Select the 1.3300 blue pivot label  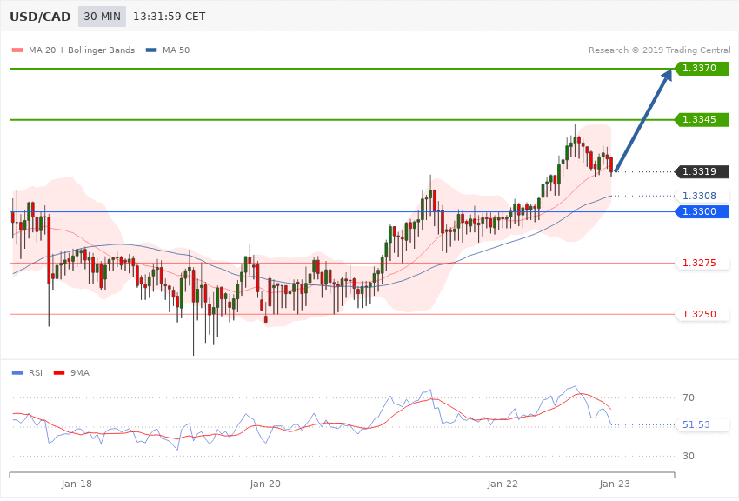(702, 211)
